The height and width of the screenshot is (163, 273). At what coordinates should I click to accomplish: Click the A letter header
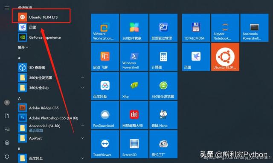coord(19,99)
